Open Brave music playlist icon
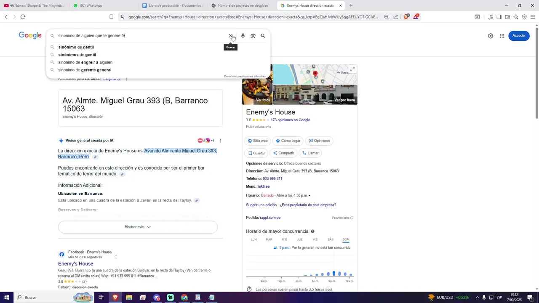 click(x=491, y=17)
